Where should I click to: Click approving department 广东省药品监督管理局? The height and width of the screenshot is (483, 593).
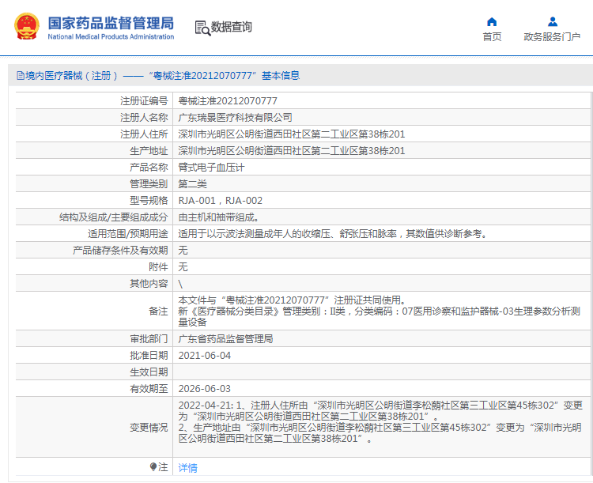(x=225, y=339)
